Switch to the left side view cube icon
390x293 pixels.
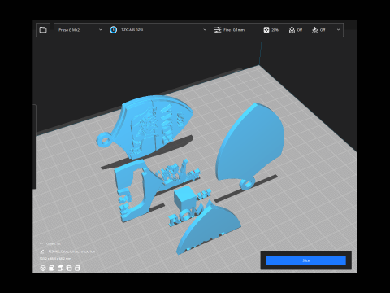(x=69, y=268)
